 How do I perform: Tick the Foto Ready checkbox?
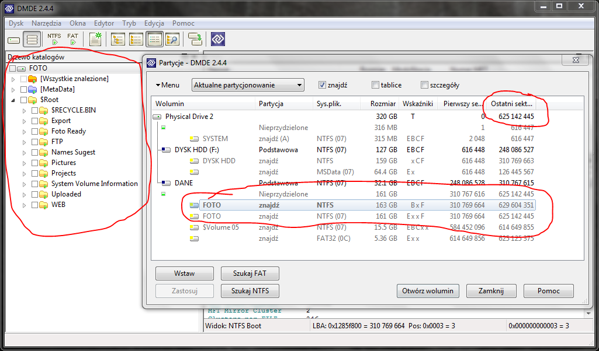click(34, 132)
